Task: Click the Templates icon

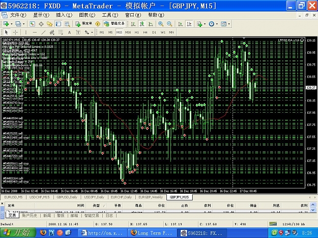Action: tap(223, 24)
